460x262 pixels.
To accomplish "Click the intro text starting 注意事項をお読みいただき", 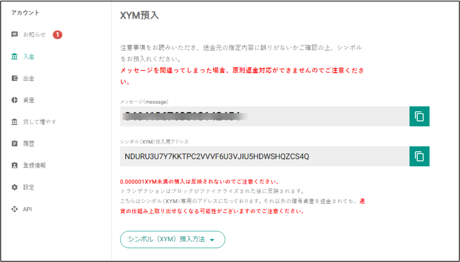I will click(x=241, y=53).
